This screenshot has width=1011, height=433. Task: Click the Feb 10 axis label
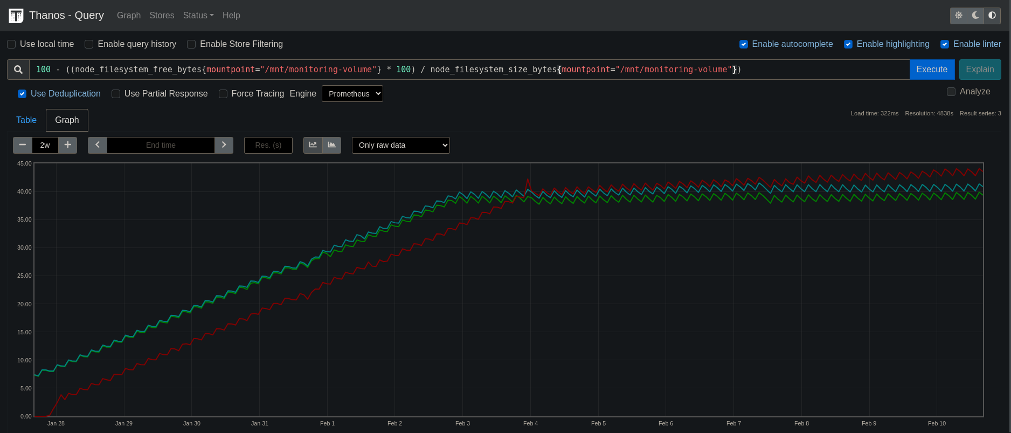click(x=937, y=423)
